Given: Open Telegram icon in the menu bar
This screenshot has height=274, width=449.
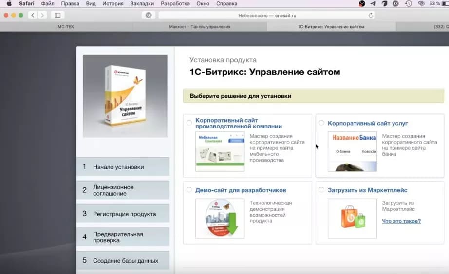Looking at the screenshot, I should pyautogui.click(x=373, y=4).
